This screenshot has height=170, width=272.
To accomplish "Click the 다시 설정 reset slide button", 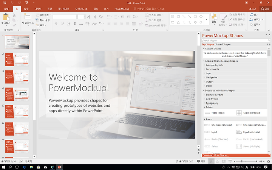I will click(43, 20).
